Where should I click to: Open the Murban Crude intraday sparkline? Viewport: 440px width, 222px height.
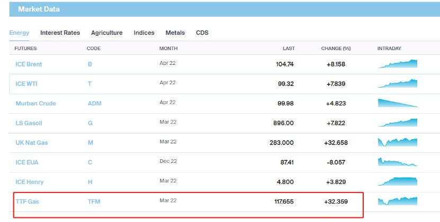(x=397, y=103)
